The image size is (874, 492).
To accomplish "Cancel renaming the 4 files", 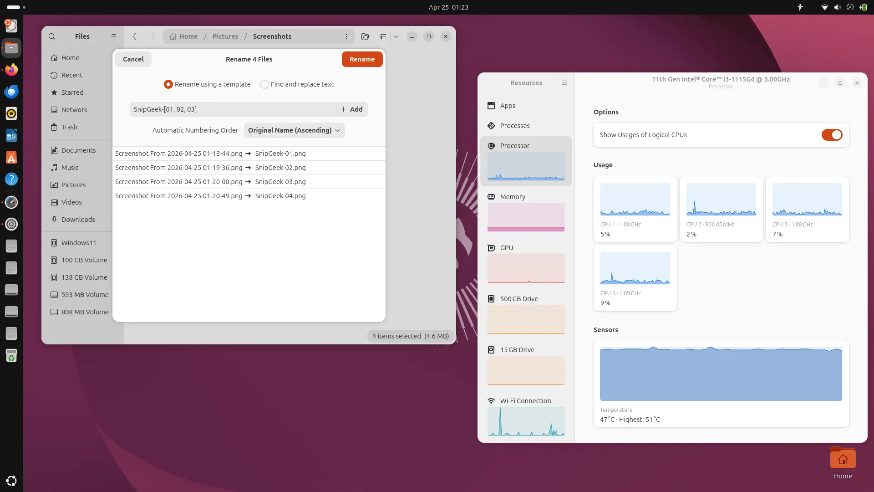I will coord(133,59).
